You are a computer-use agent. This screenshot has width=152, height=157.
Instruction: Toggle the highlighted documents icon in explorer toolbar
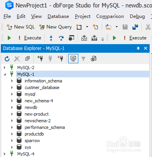pyautogui.click(x=73, y=59)
